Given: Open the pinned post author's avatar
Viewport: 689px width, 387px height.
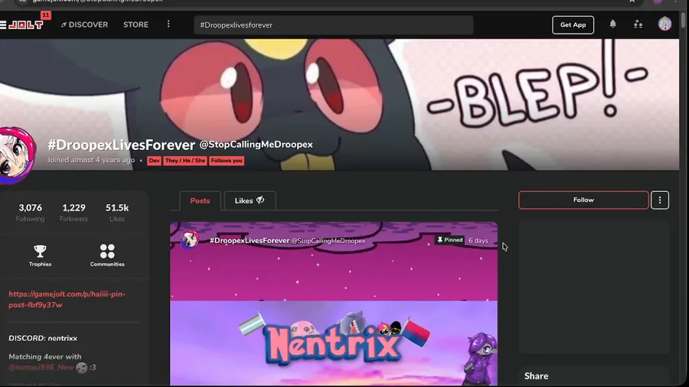Looking at the screenshot, I should 190,240.
